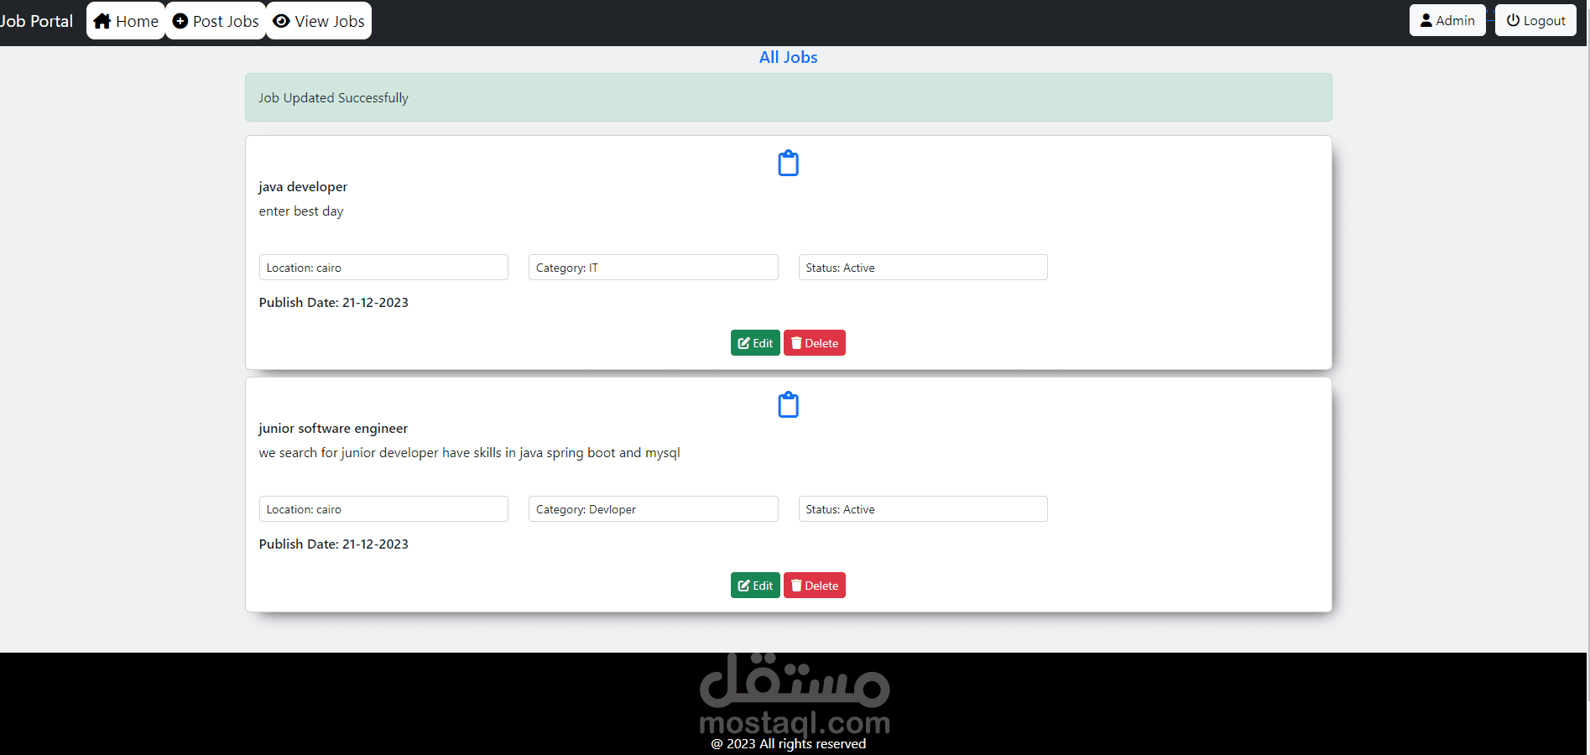Click the Category: Devloper field
This screenshot has width=1590, height=755.
click(654, 509)
